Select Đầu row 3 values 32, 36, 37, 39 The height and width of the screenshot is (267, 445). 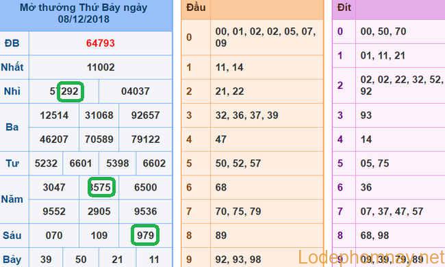click(x=246, y=115)
